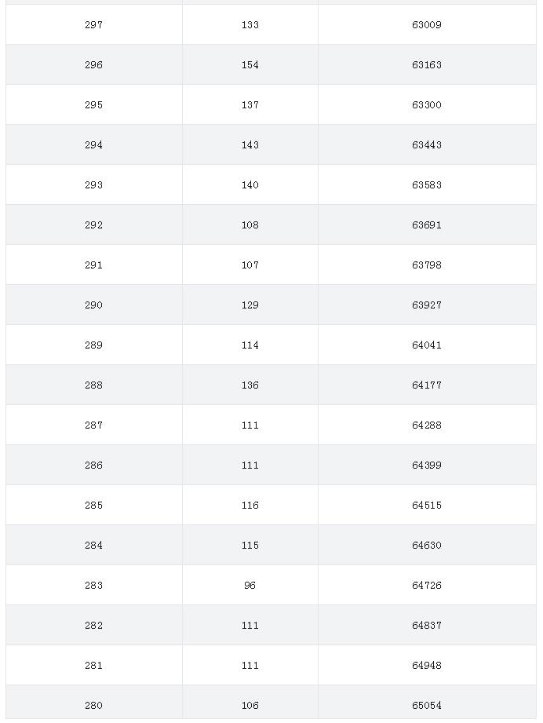Click the count cell 129
This screenshot has width=543, height=723.
250,305
